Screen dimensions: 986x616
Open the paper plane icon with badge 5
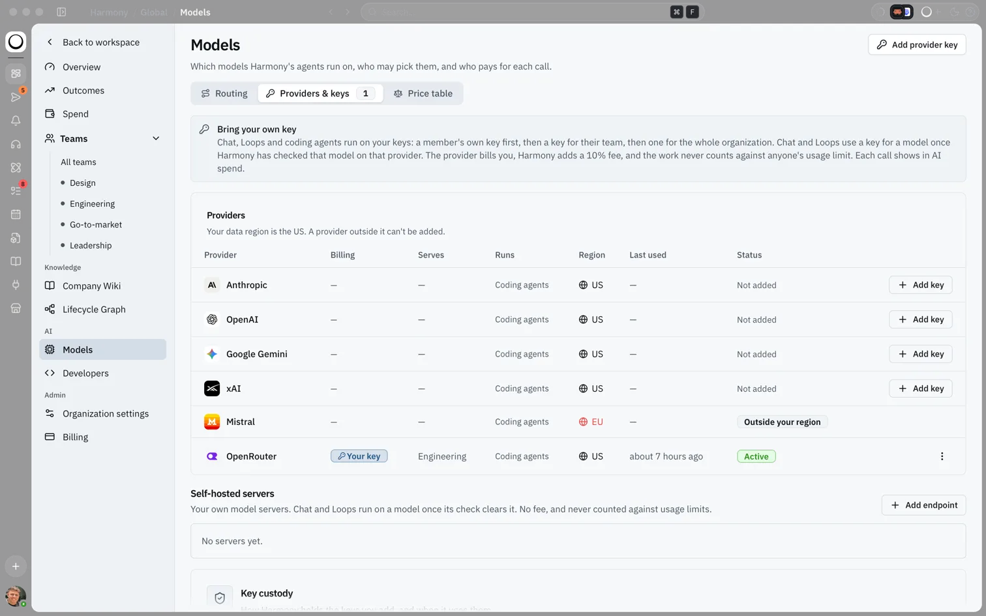click(16, 97)
